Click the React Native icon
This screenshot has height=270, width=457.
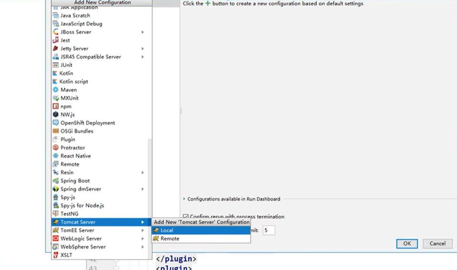click(x=56, y=156)
